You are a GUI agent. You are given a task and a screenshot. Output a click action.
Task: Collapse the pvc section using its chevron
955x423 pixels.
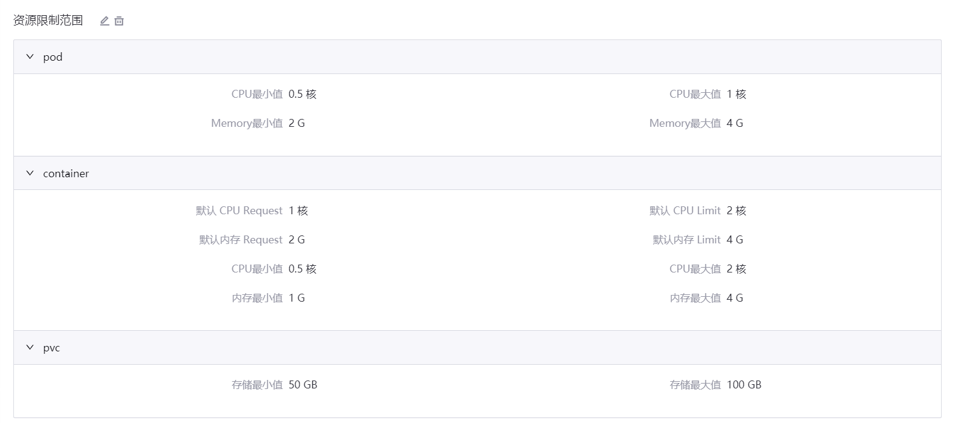click(x=29, y=347)
